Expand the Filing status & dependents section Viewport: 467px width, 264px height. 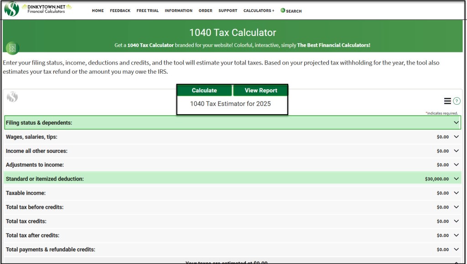coord(456,122)
